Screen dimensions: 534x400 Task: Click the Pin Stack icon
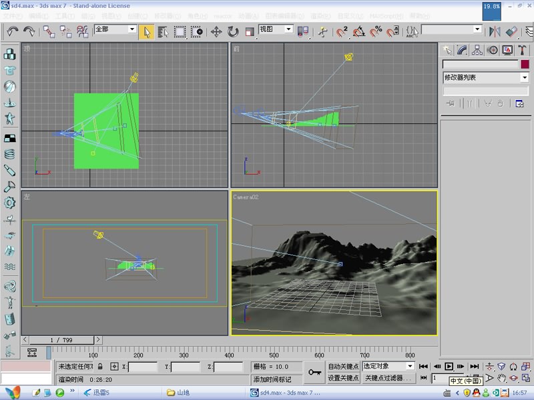point(450,103)
